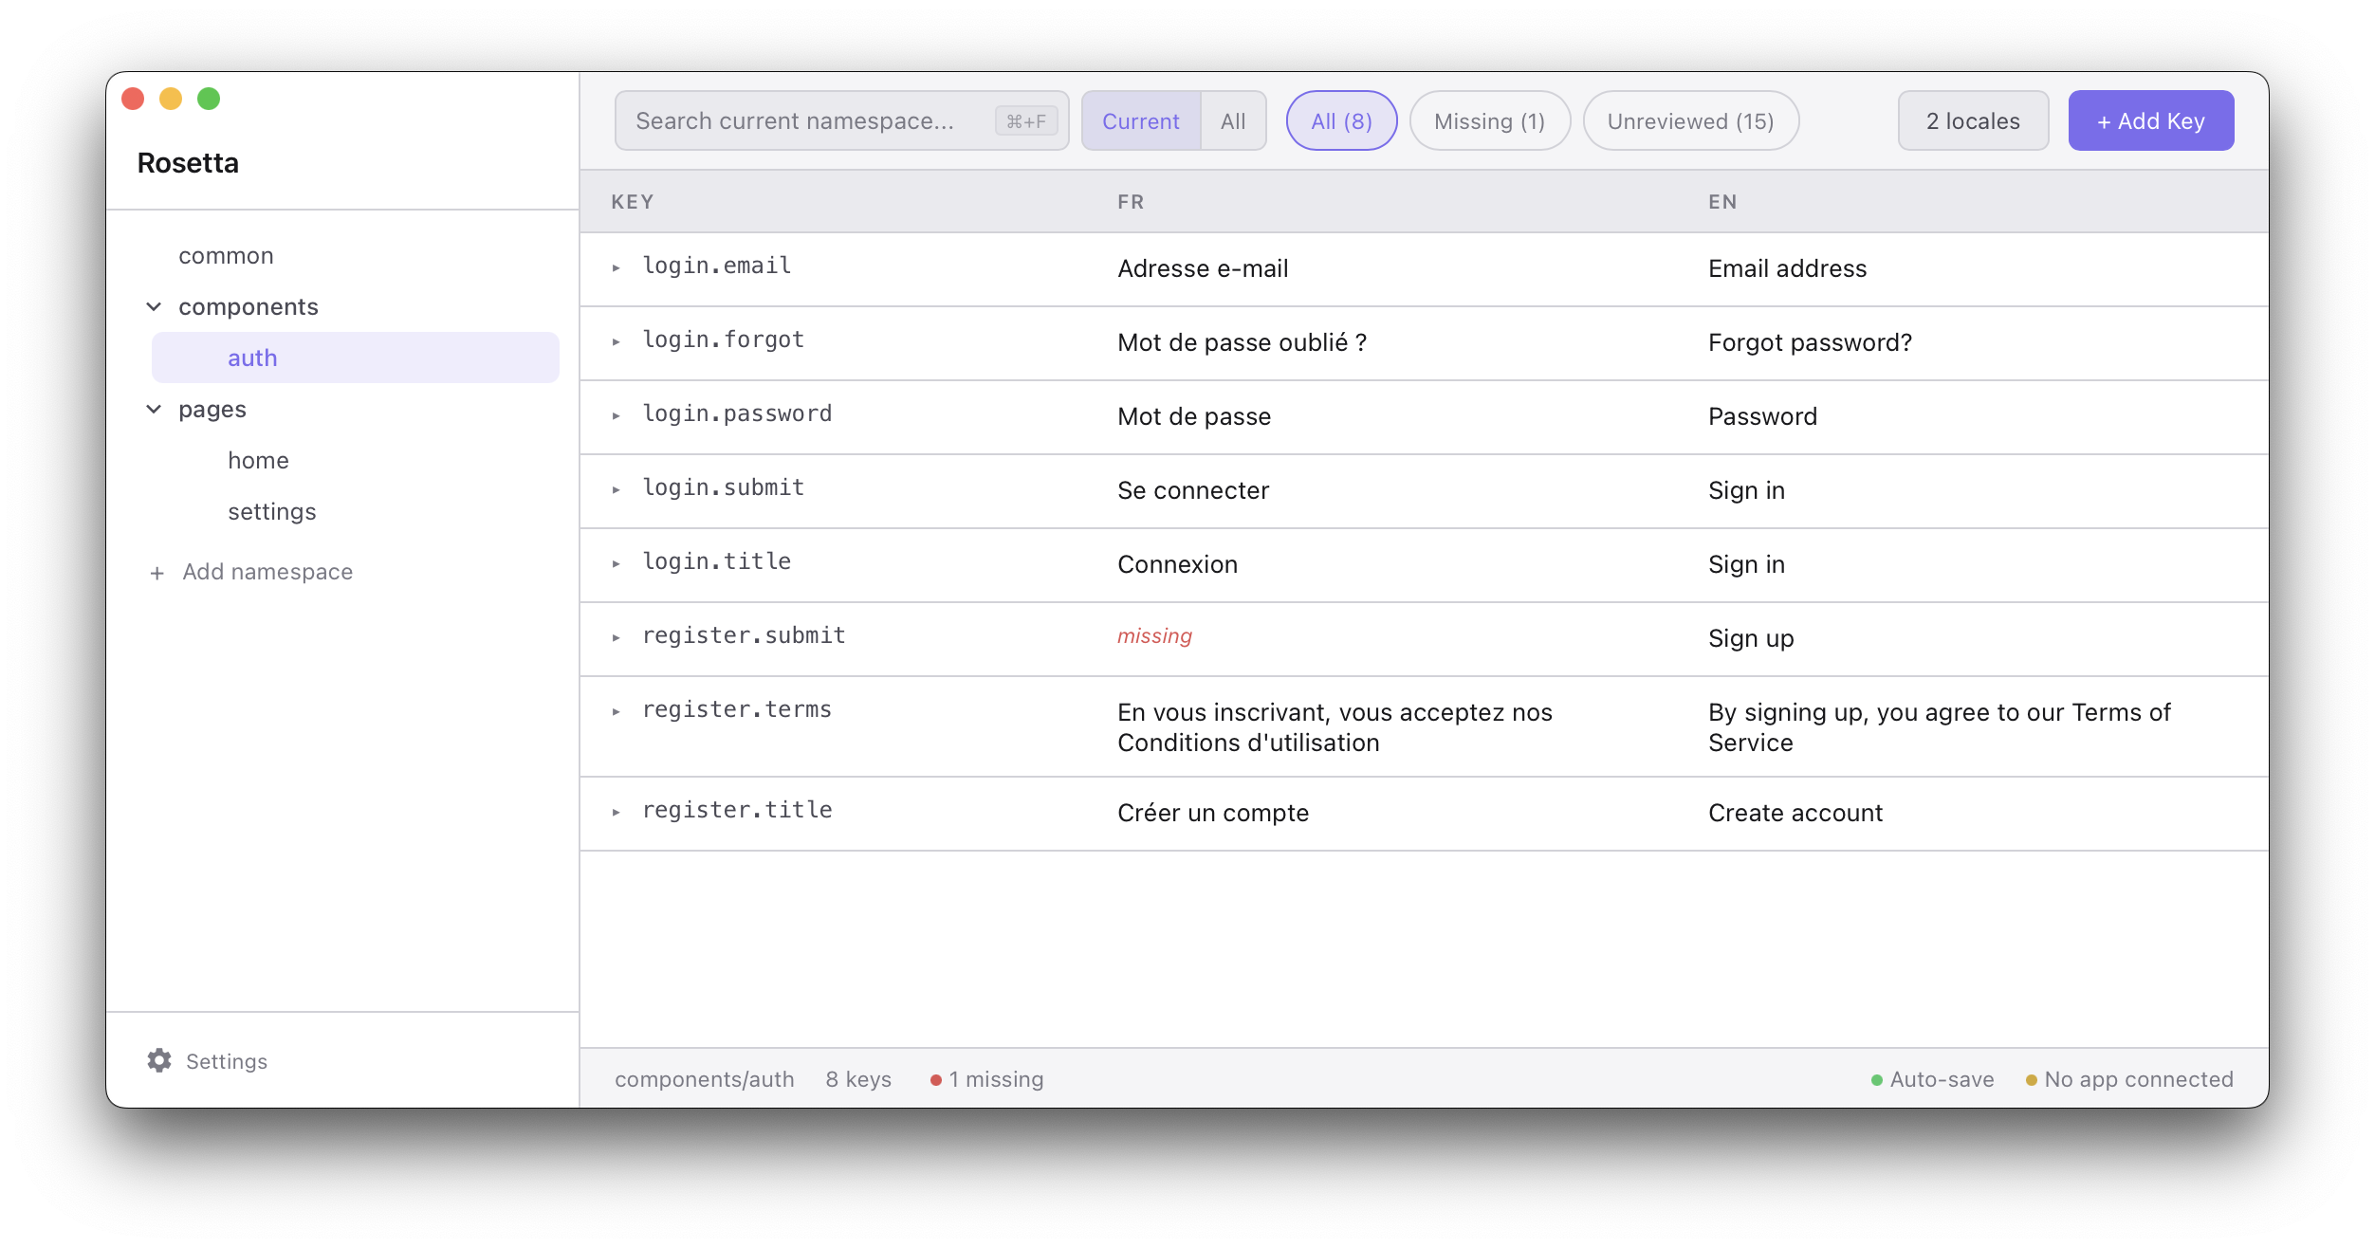The height and width of the screenshot is (1248, 2375).
Task: Click the + Add Key button
Action: point(2150,121)
